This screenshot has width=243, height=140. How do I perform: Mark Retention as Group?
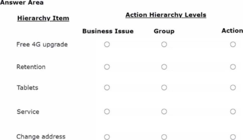[164, 67]
